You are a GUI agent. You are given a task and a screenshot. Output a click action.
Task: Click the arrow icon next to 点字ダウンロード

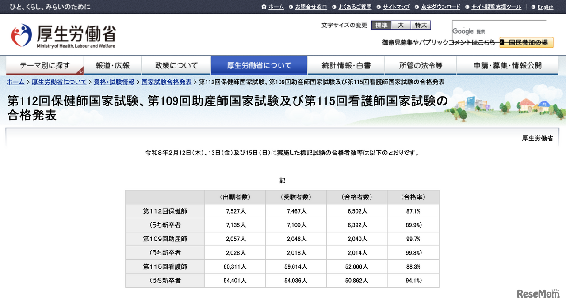point(416,7)
